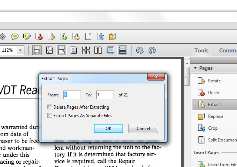Click the insert from file toolbar icon
Viewport: 237px width, 167px height.
tap(63, 37)
